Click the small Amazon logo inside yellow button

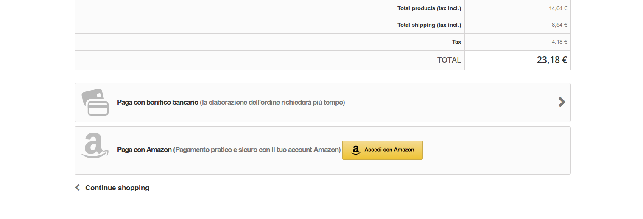tap(356, 150)
